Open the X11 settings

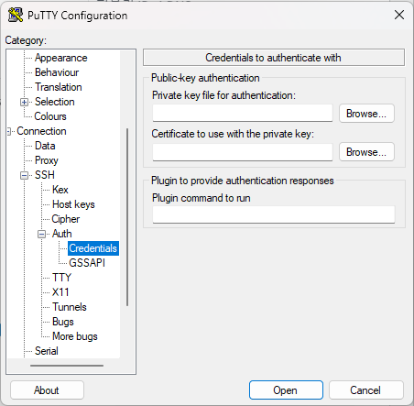60,292
